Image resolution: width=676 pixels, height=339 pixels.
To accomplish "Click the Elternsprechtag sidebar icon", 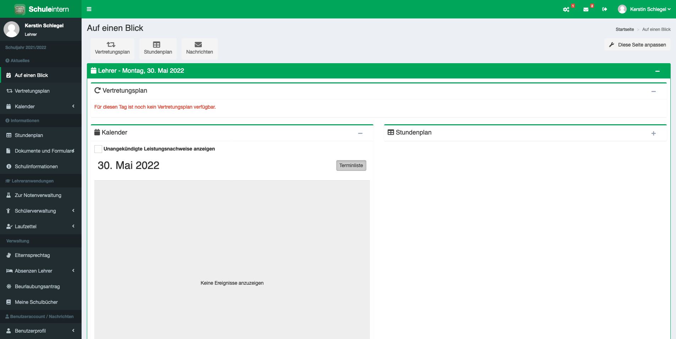I will (9, 255).
